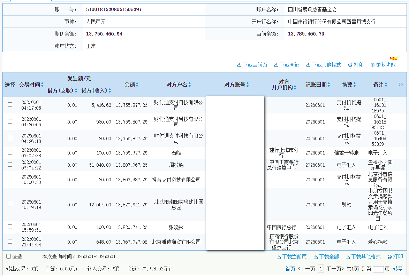Select the 04:17:05 transaction checkbox

[10, 105]
